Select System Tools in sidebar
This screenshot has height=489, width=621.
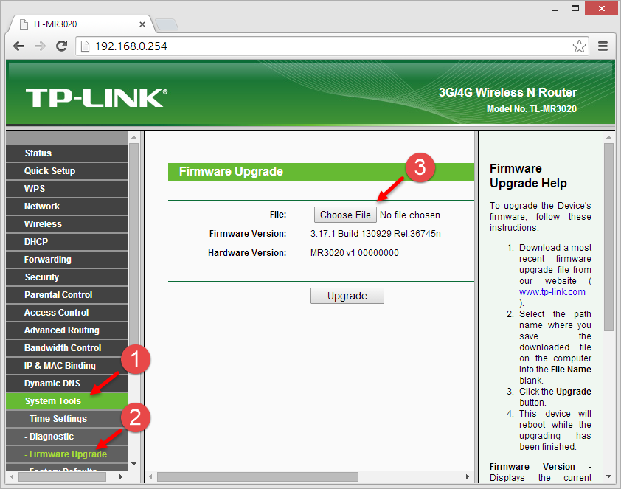66,401
